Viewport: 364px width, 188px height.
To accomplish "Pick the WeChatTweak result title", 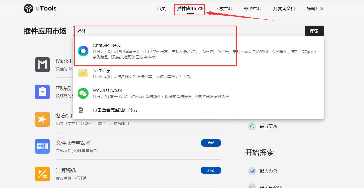I will (x=107, y=90).
